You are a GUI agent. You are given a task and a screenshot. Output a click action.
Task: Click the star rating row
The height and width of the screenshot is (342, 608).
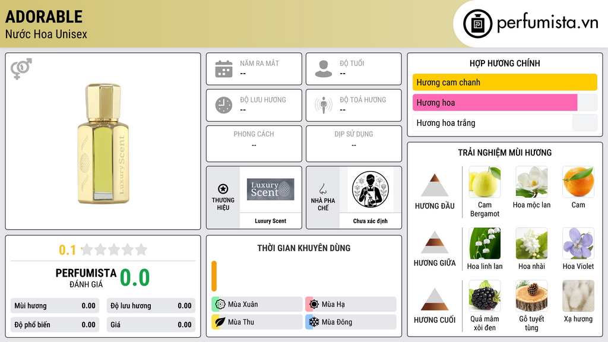point(114,250)
